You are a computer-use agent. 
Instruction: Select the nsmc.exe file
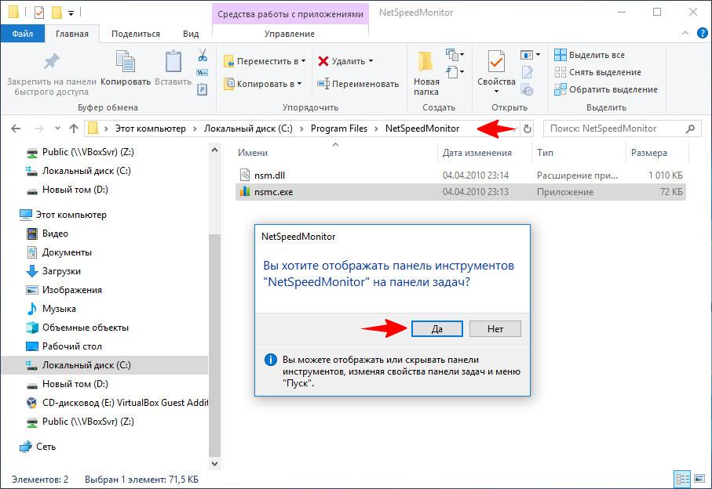click(x=461, y=192)
